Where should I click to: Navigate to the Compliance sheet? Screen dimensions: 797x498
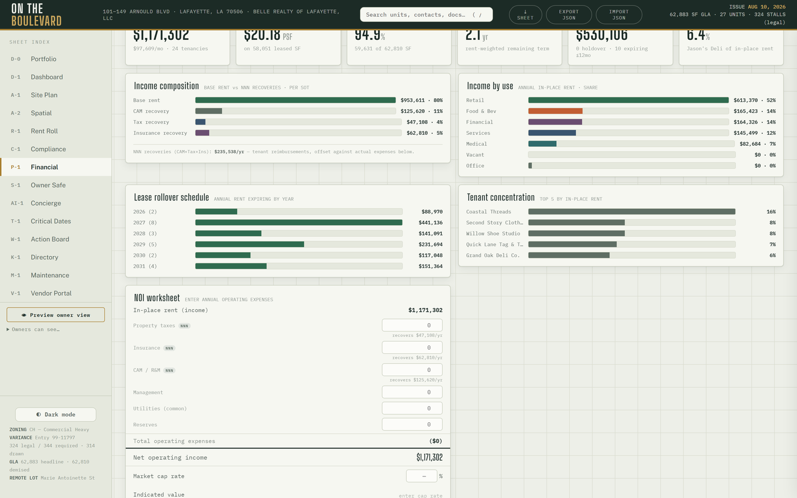pos(56,149)
